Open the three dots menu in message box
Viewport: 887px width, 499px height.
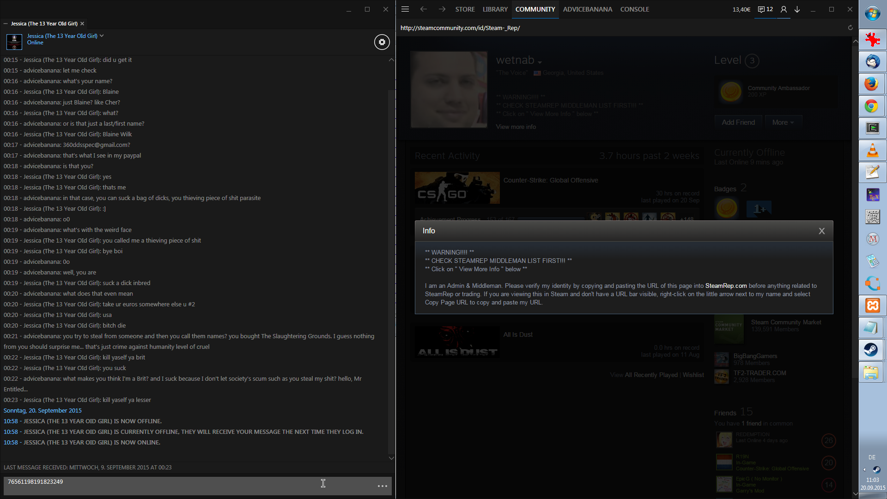click(382, 486)
